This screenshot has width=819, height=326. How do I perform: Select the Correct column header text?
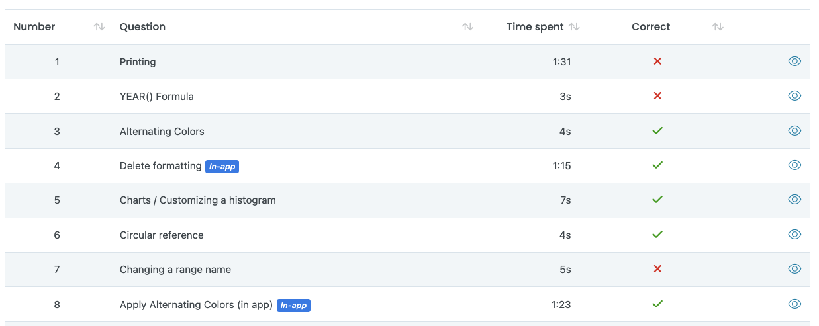pos(651,27)
